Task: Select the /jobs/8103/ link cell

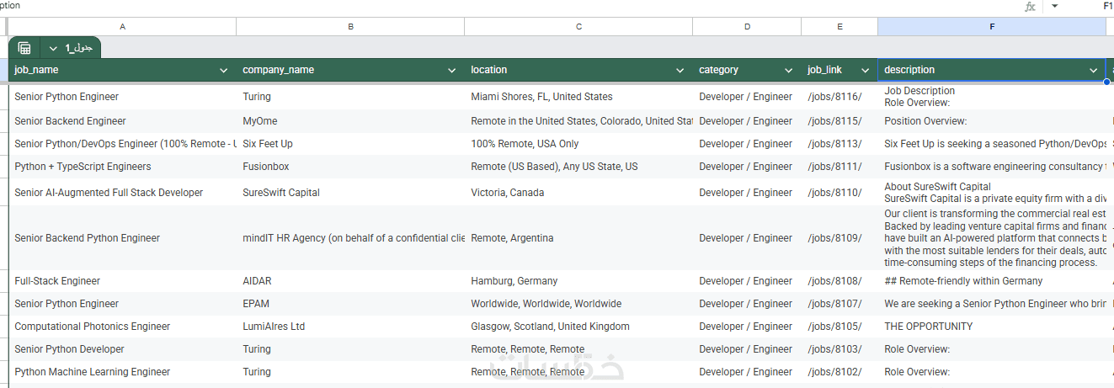Action: tap(839, 349)
